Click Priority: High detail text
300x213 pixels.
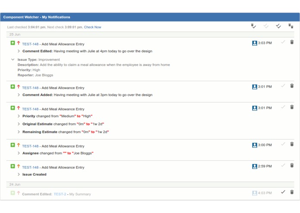[x=29, y=70]
